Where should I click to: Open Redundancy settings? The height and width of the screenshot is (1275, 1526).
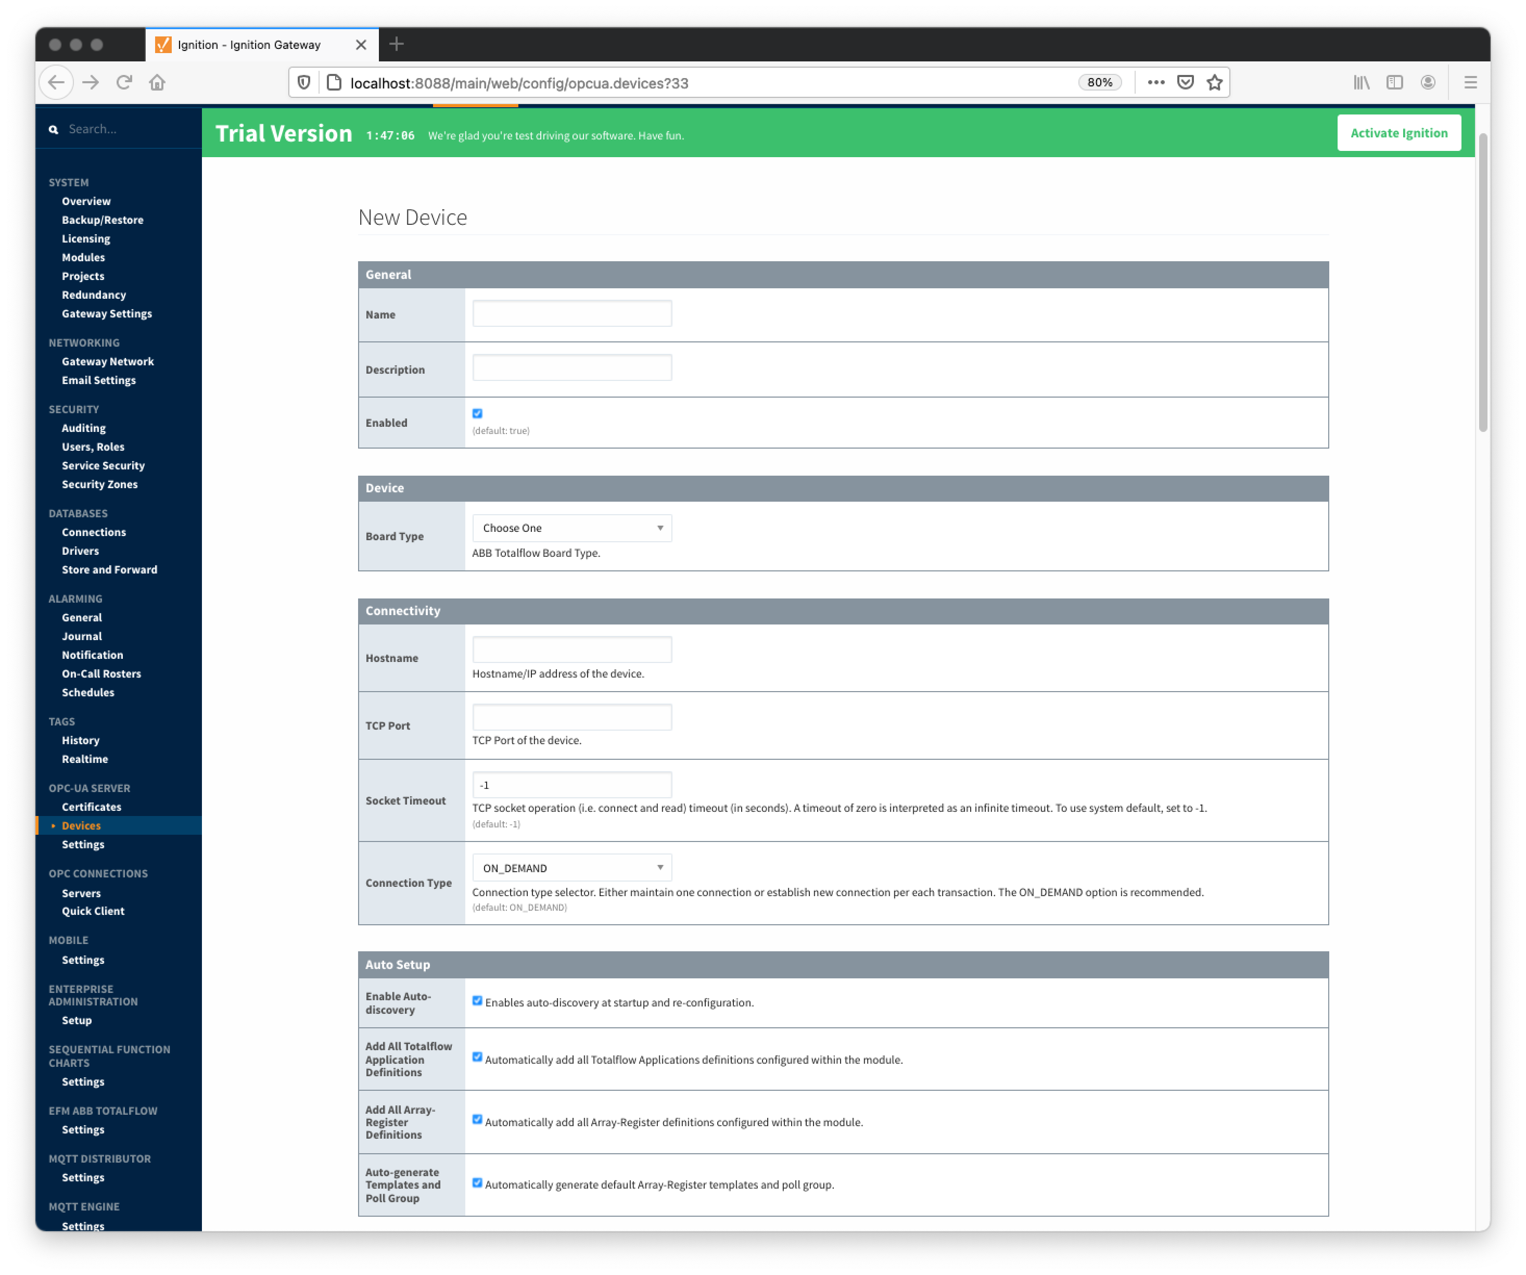94,295
